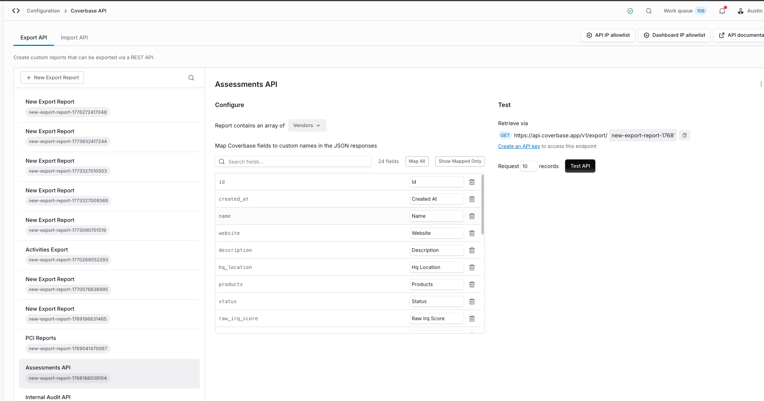764x401 pixels.
Task: Delete the products field mapping
Action: [472, 285]
